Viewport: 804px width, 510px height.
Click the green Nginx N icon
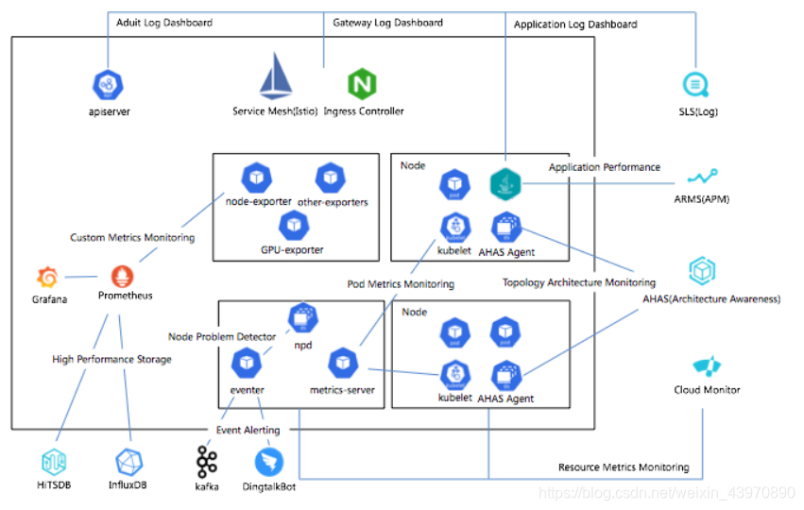[x=362, y=83]
